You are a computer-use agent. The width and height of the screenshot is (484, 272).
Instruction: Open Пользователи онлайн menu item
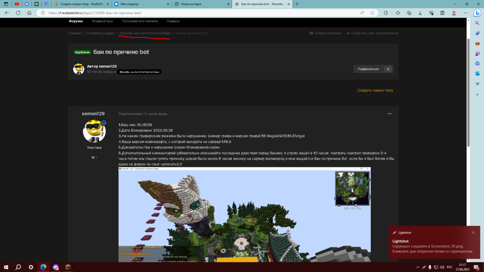pos(139,21)
